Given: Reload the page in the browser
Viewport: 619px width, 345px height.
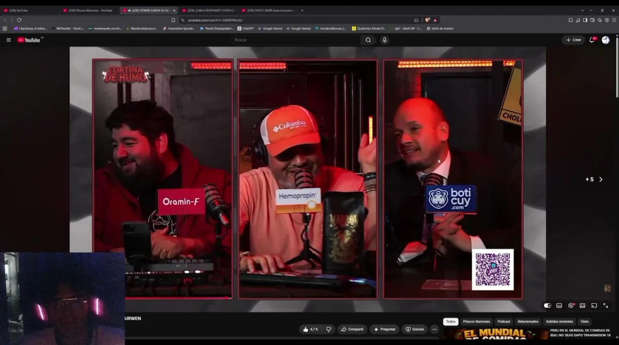Looking at the screenshot, I should [x=19, y=20].
